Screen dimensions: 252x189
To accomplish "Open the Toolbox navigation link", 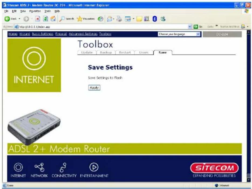I will coord(105,34).
